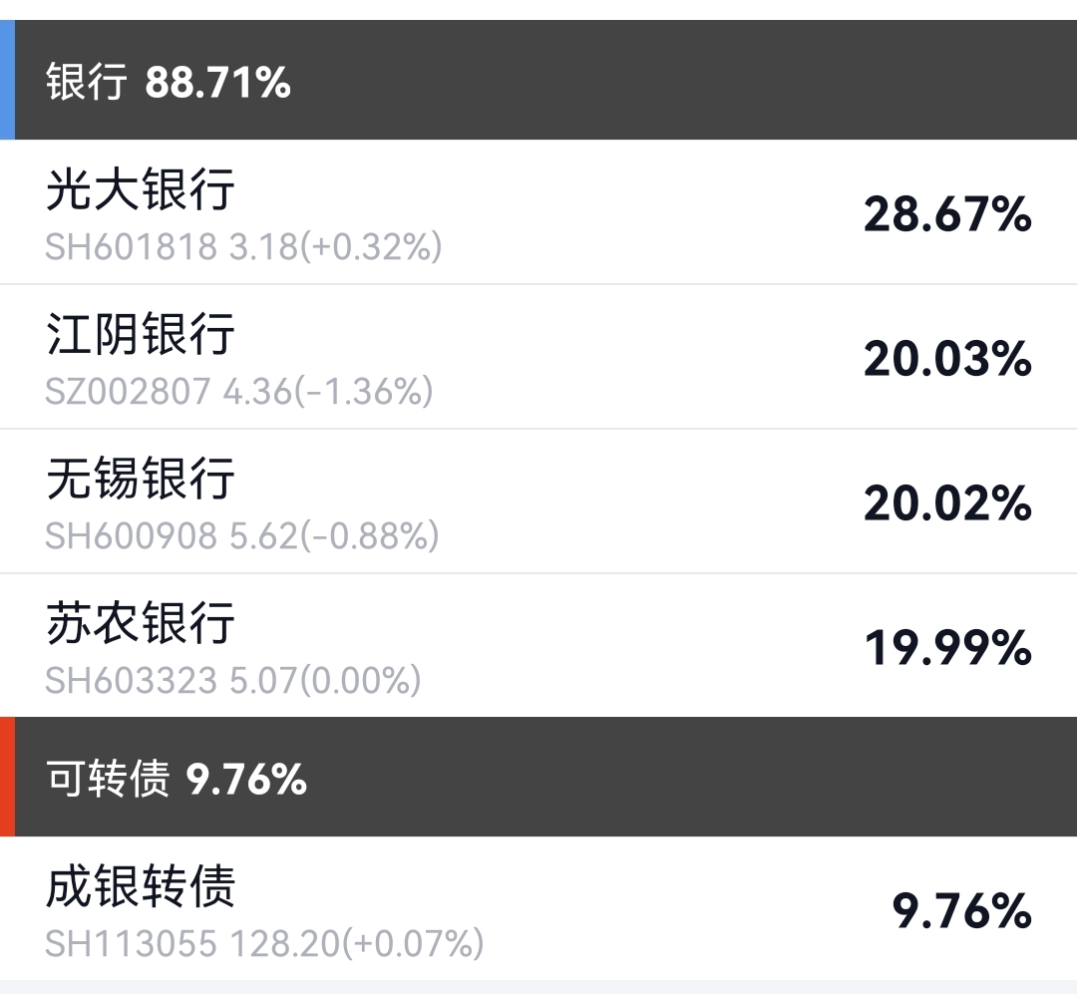
Task: Click the red color bar beside 可转债
Action: [7, 777]
